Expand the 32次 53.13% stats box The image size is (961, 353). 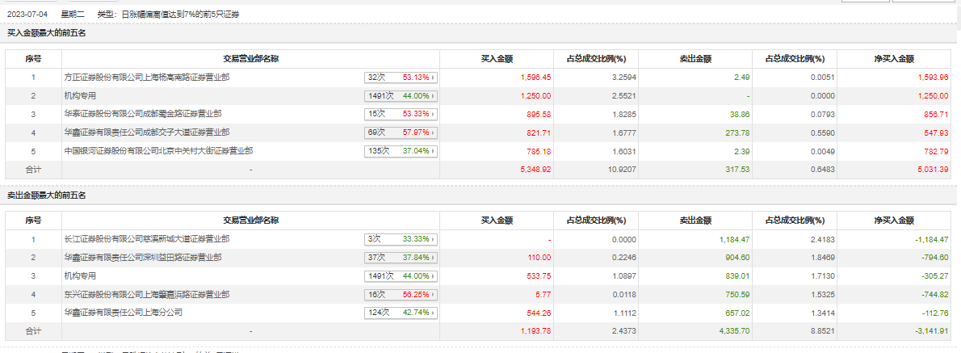401,78
